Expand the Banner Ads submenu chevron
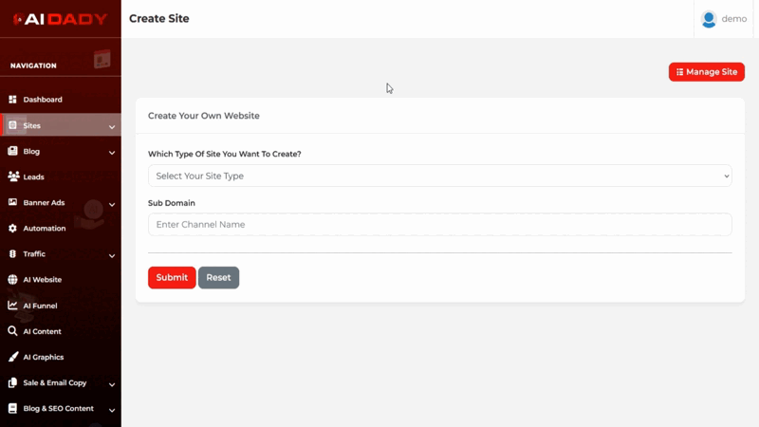The width and height of the screenshot is (759, 427). click(112, 204)
